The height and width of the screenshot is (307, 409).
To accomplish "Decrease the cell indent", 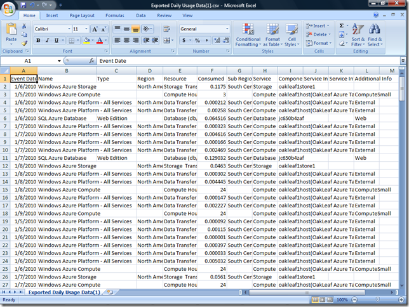I will pos(146,41).
